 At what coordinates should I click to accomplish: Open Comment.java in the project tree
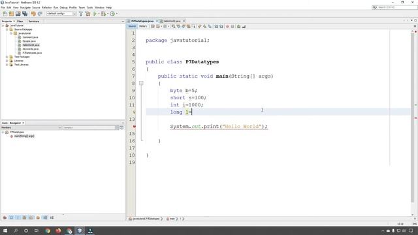point(30,37)
